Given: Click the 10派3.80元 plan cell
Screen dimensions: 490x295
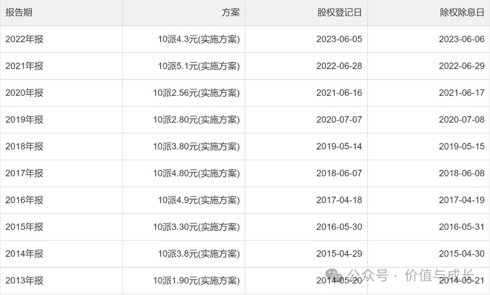Looking at the screenshot, I should 196,147.
